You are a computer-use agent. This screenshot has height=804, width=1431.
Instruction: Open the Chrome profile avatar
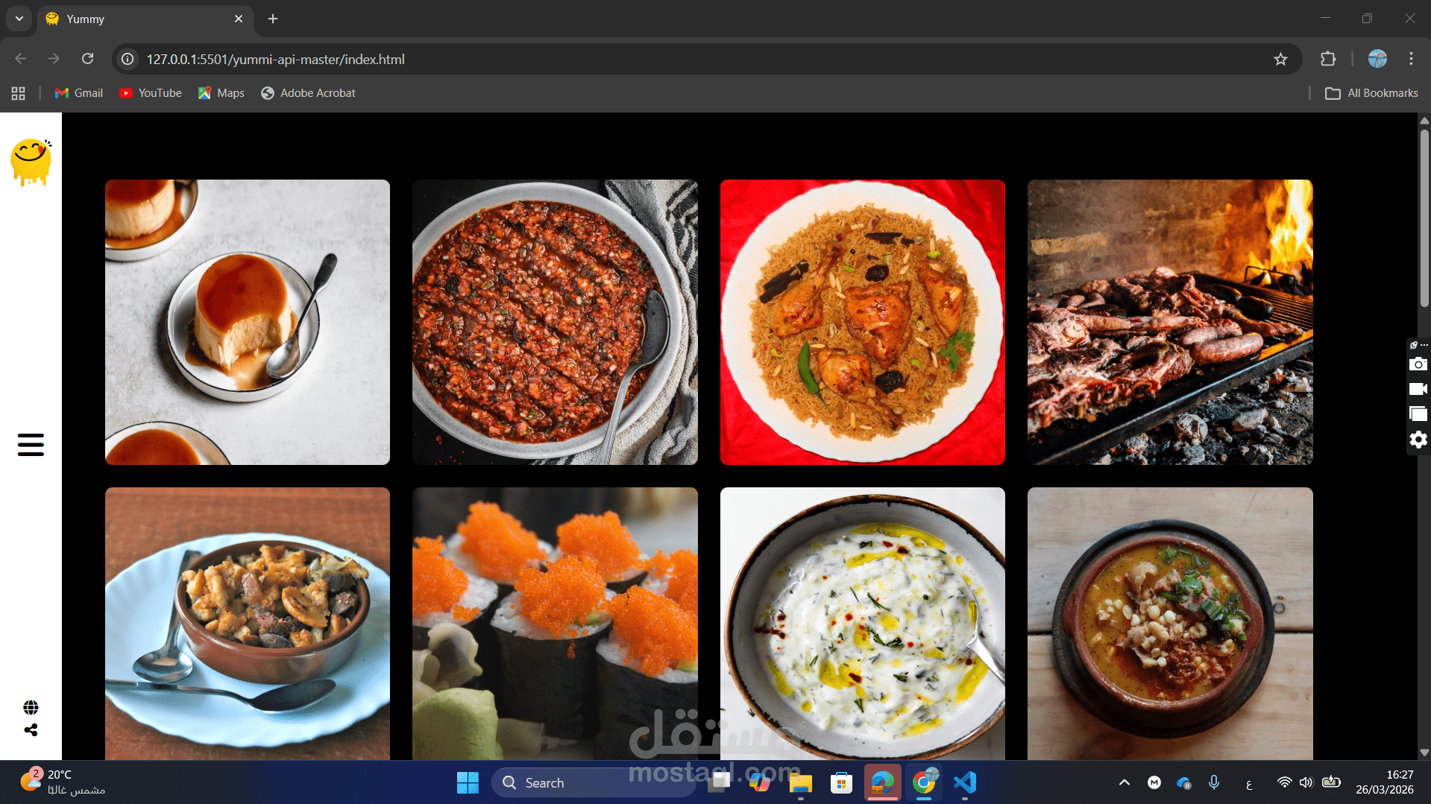(x=1377, y=59)
